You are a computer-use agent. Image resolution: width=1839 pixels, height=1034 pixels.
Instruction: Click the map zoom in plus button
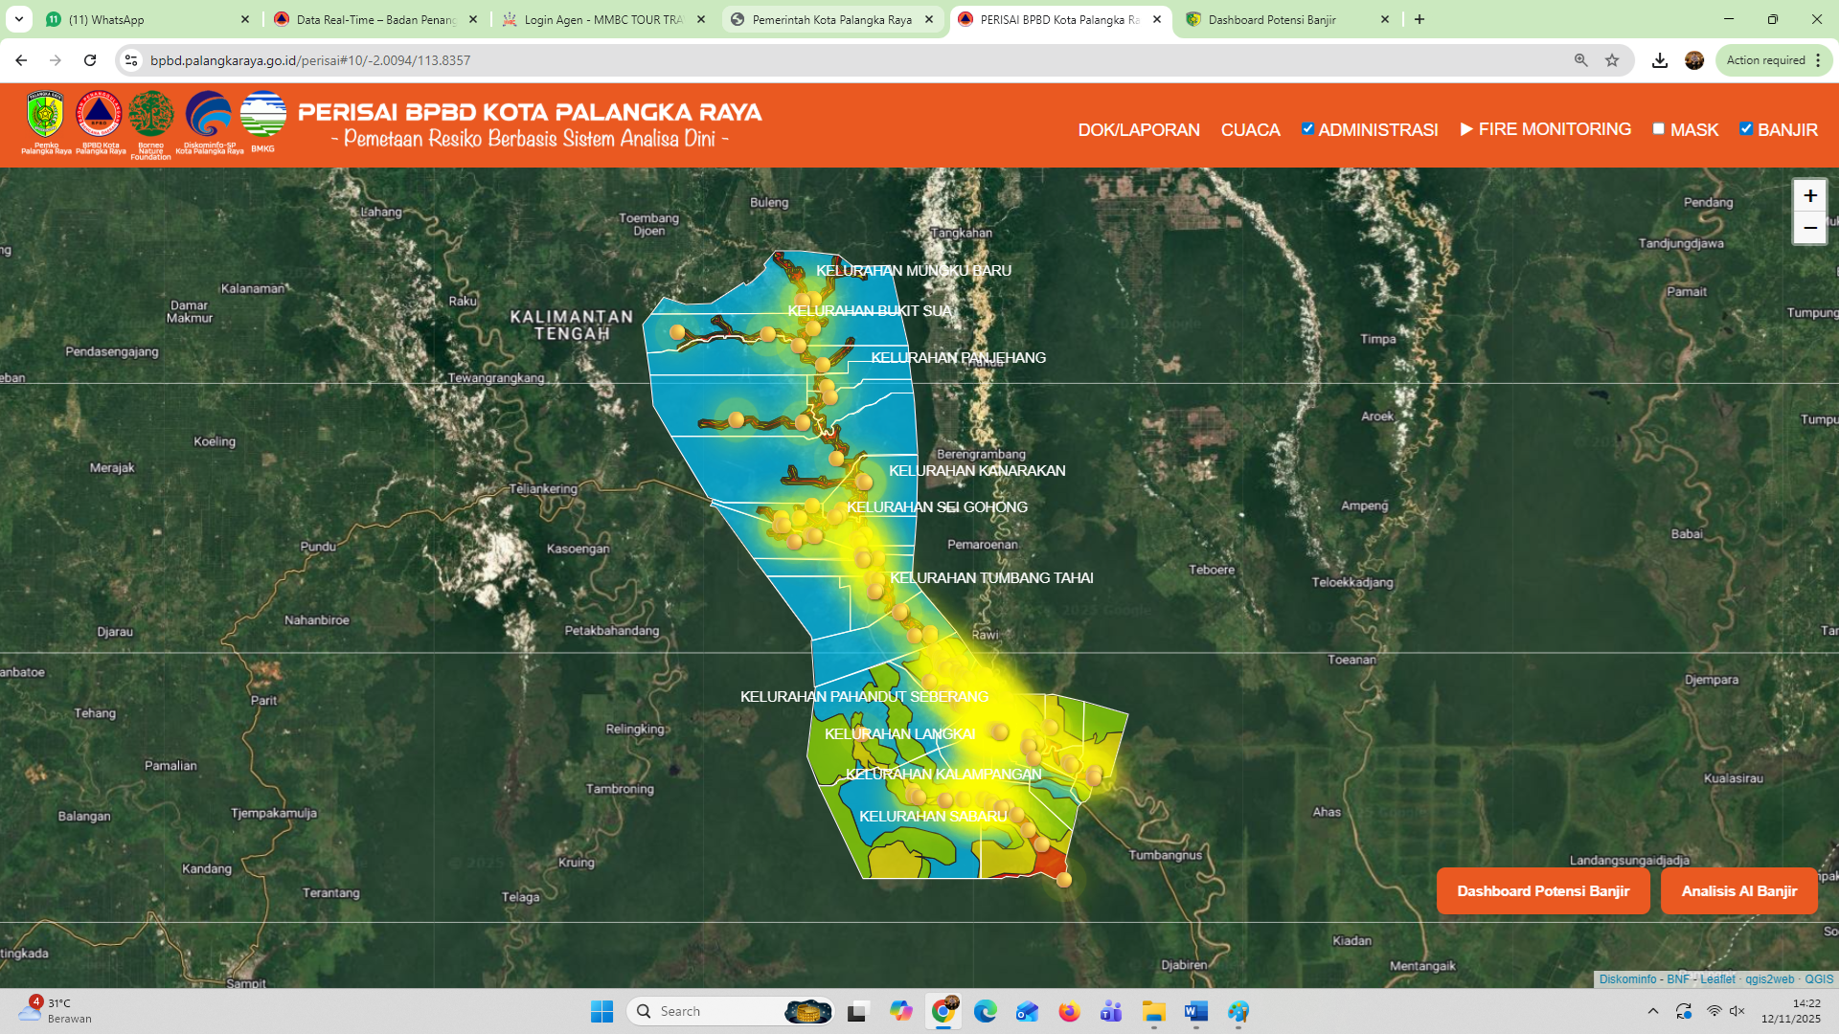[x=1809, y=195]
